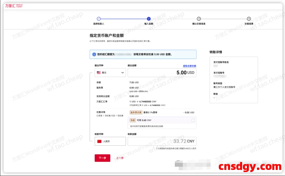Click the WorldFirst 万里汇 logo
Screen dimensions: 285x176
[13, 6]
